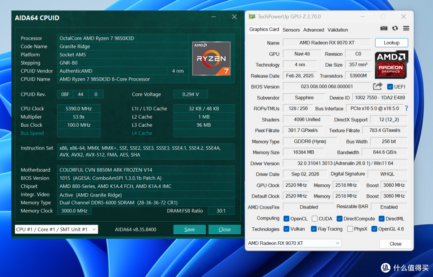Click the Motherboard value COLORFUL CVN B850M
The width and height of the screenshot is (433, 277).
146,170
